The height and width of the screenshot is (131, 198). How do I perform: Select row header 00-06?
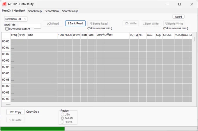[x=6, y=80]
